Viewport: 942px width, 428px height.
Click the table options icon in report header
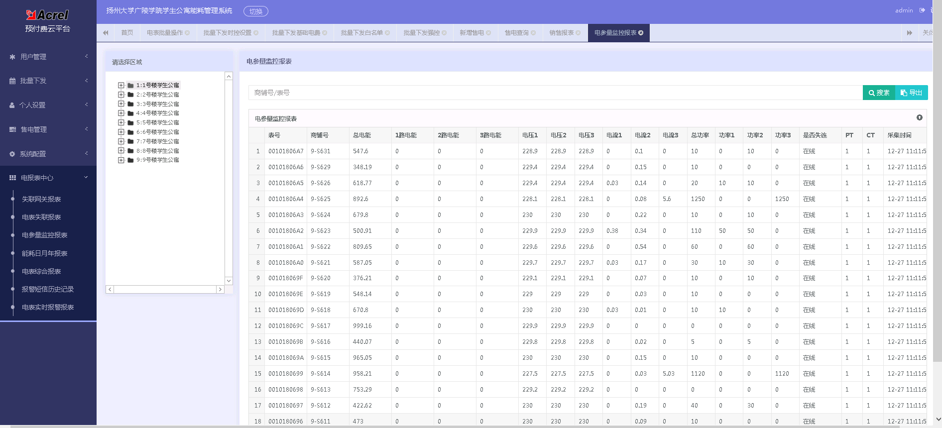[919, 117]
